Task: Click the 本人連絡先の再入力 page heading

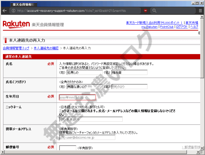Action: pyautogui.click(x=27, y=40)
